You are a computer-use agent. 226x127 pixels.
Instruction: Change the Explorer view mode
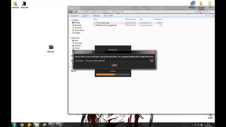pyautogui.click(x=206, y=16)
